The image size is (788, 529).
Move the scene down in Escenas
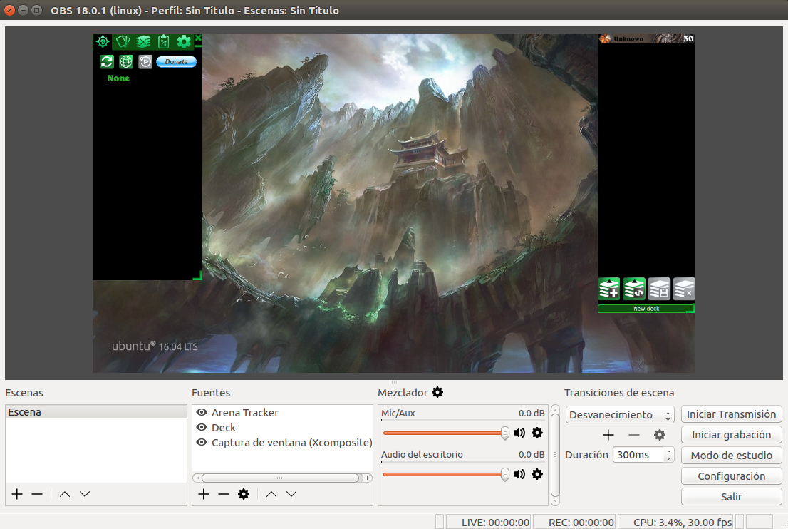tap(85, 494)
